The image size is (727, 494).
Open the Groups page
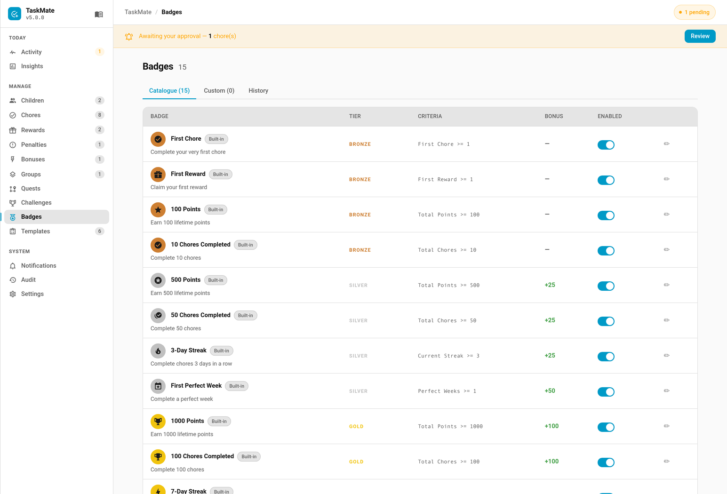[56, 175]
